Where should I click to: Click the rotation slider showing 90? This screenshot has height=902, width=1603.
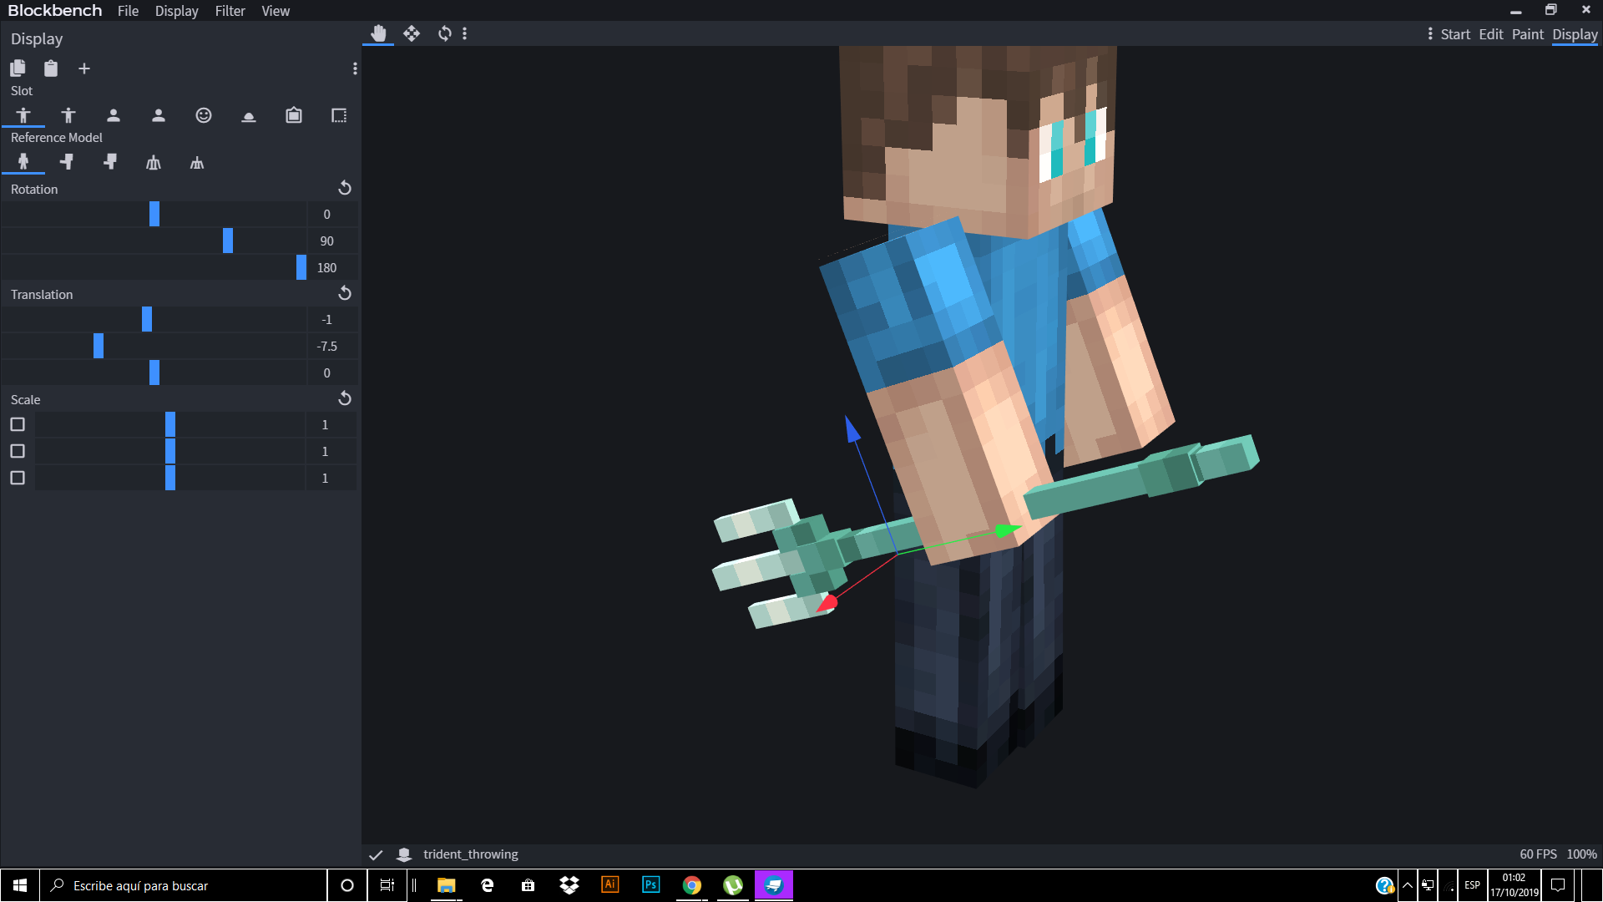pos(228,241)
